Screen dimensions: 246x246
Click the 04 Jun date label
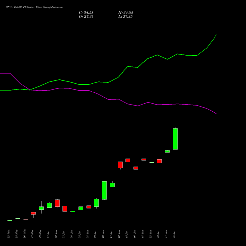coord(72,234)
